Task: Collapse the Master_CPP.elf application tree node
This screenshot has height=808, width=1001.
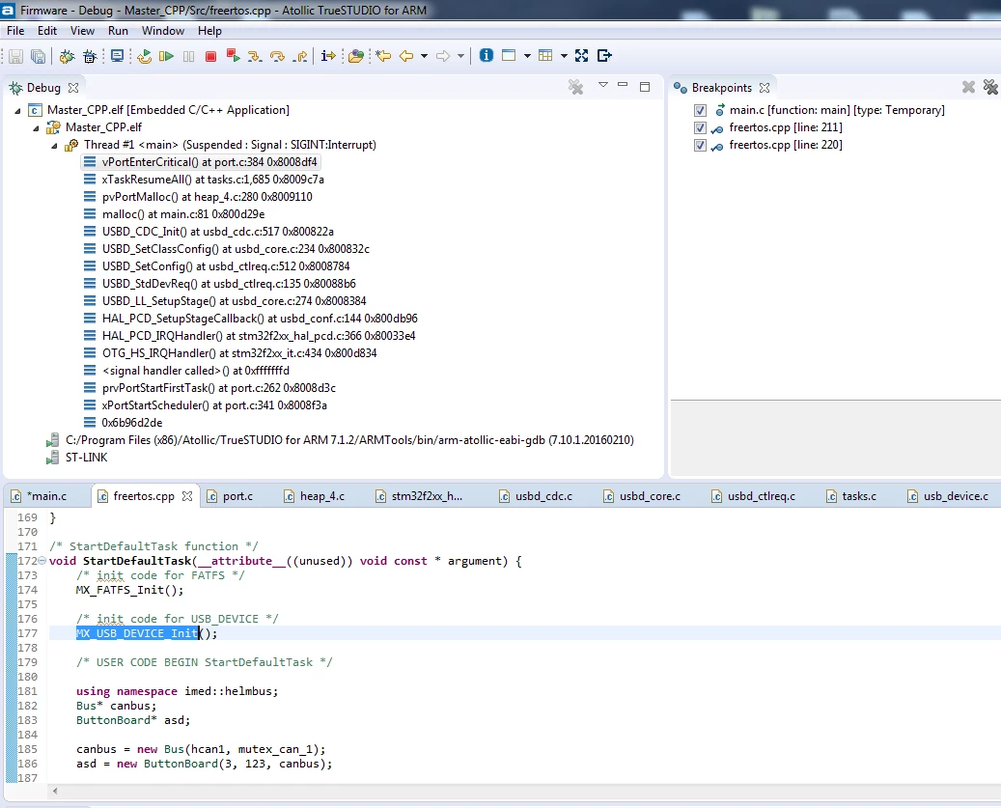Action: (18, 110)
